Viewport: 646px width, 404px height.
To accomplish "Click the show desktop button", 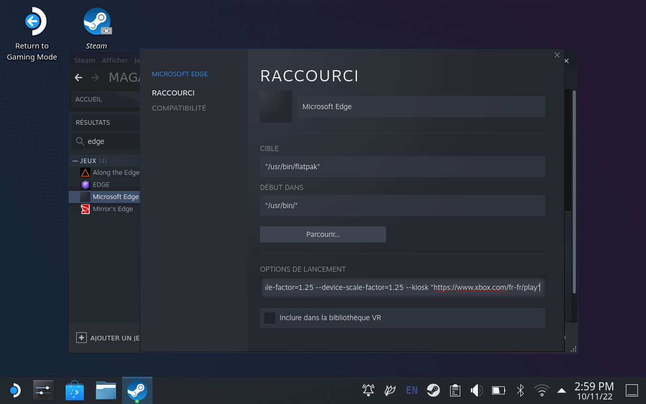I will pos(632,390).
